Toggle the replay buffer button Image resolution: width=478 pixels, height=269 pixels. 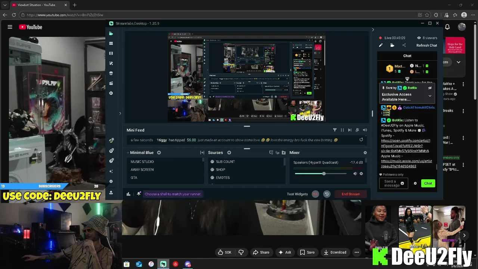tap(327, 194)
